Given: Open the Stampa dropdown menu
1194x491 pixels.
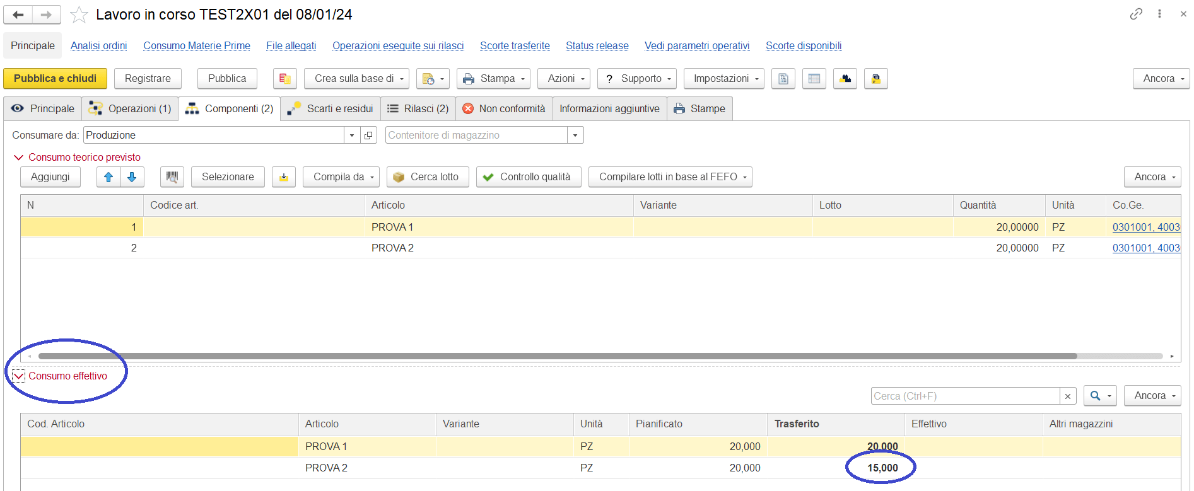Looking at the screenshot, I should click(x=494, y=79).
